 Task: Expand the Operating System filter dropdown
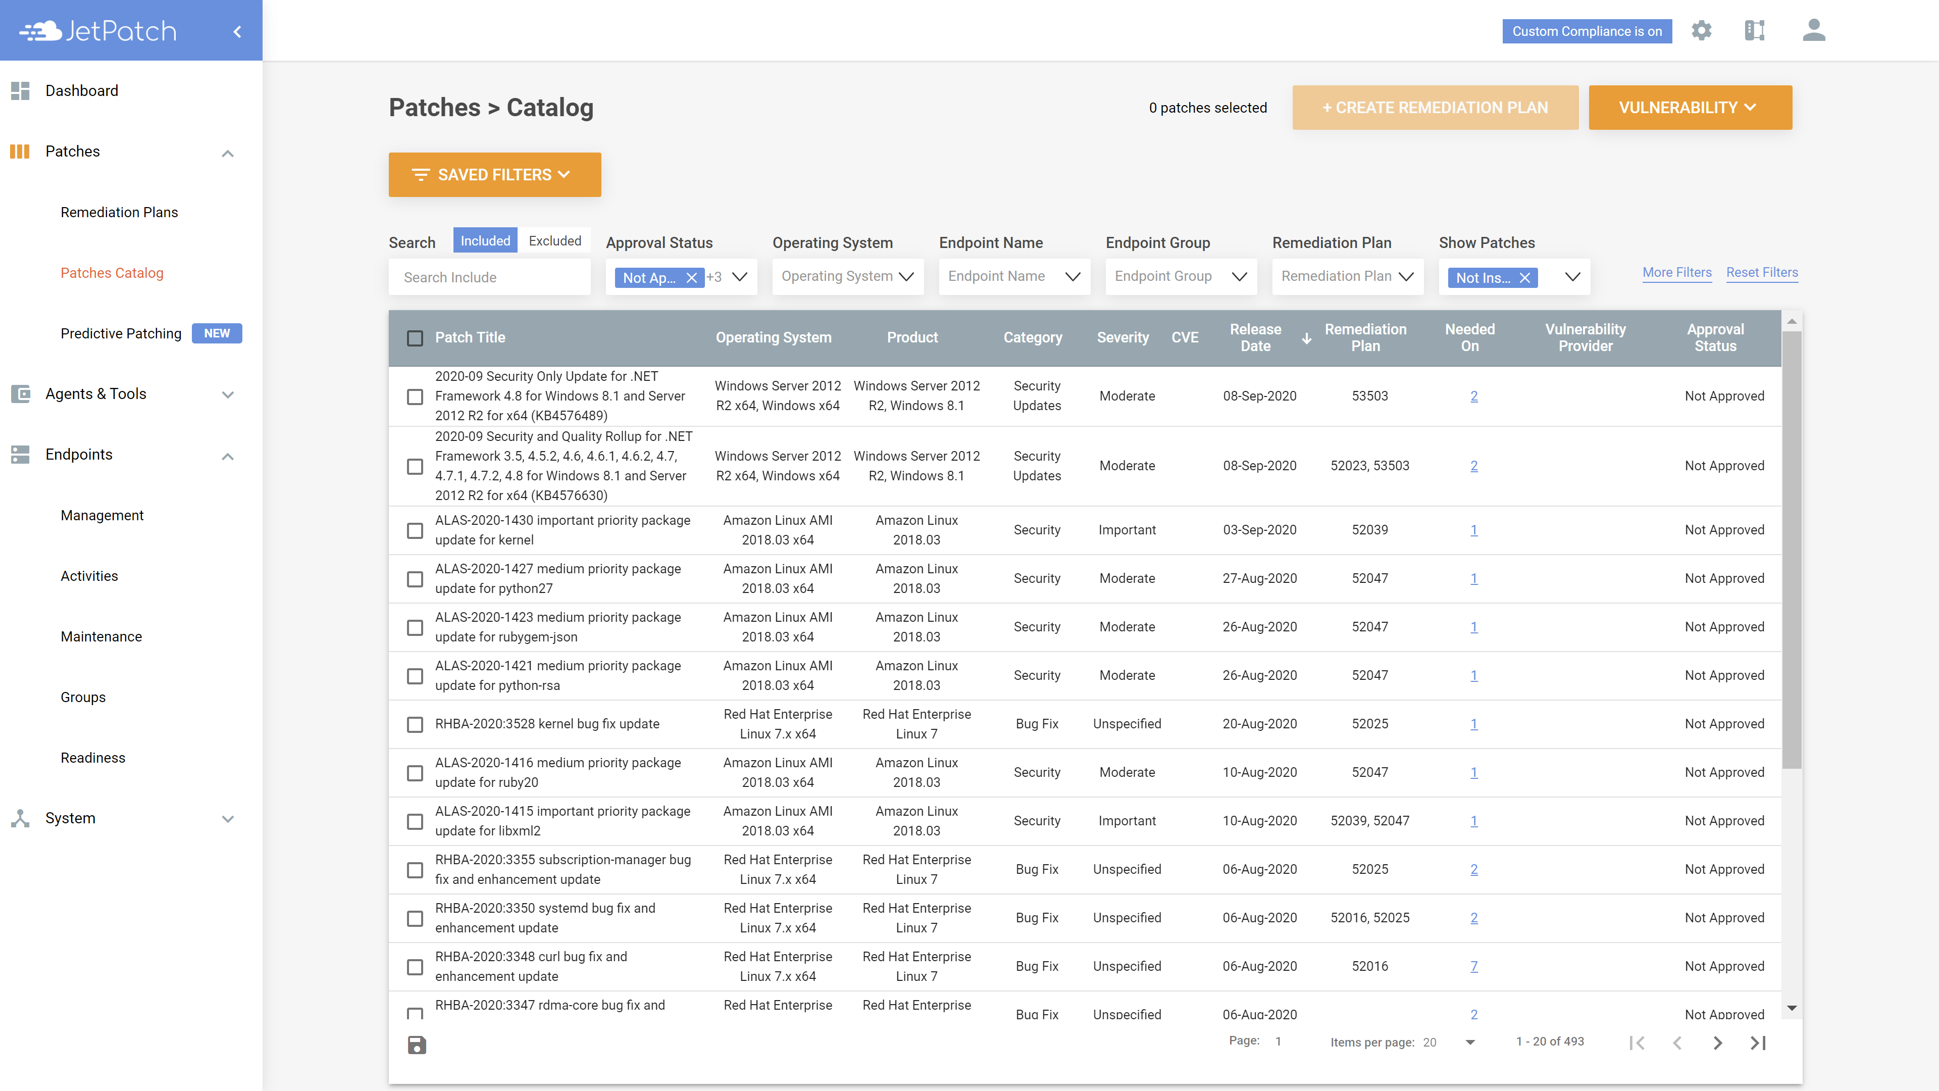point(906,277)
